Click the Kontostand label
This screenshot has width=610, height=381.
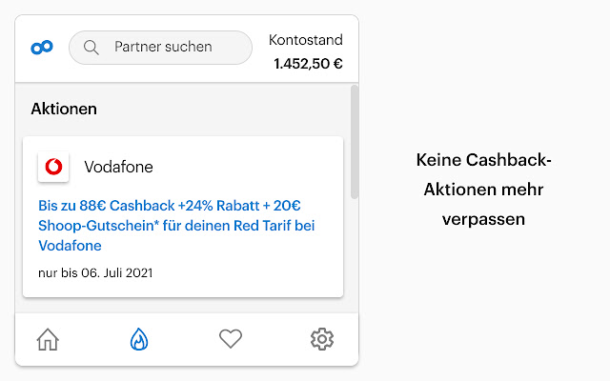[x=305, y=40]
